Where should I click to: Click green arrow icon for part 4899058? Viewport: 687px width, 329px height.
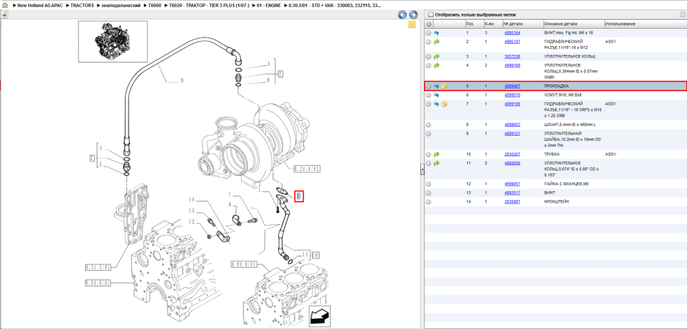coord(436,163)
